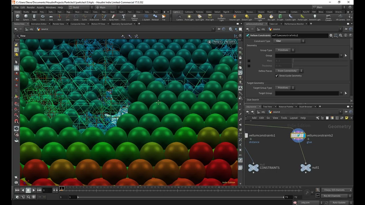
Task: Add a Volume Light from the shelf
Action: [x=234, y=18]
